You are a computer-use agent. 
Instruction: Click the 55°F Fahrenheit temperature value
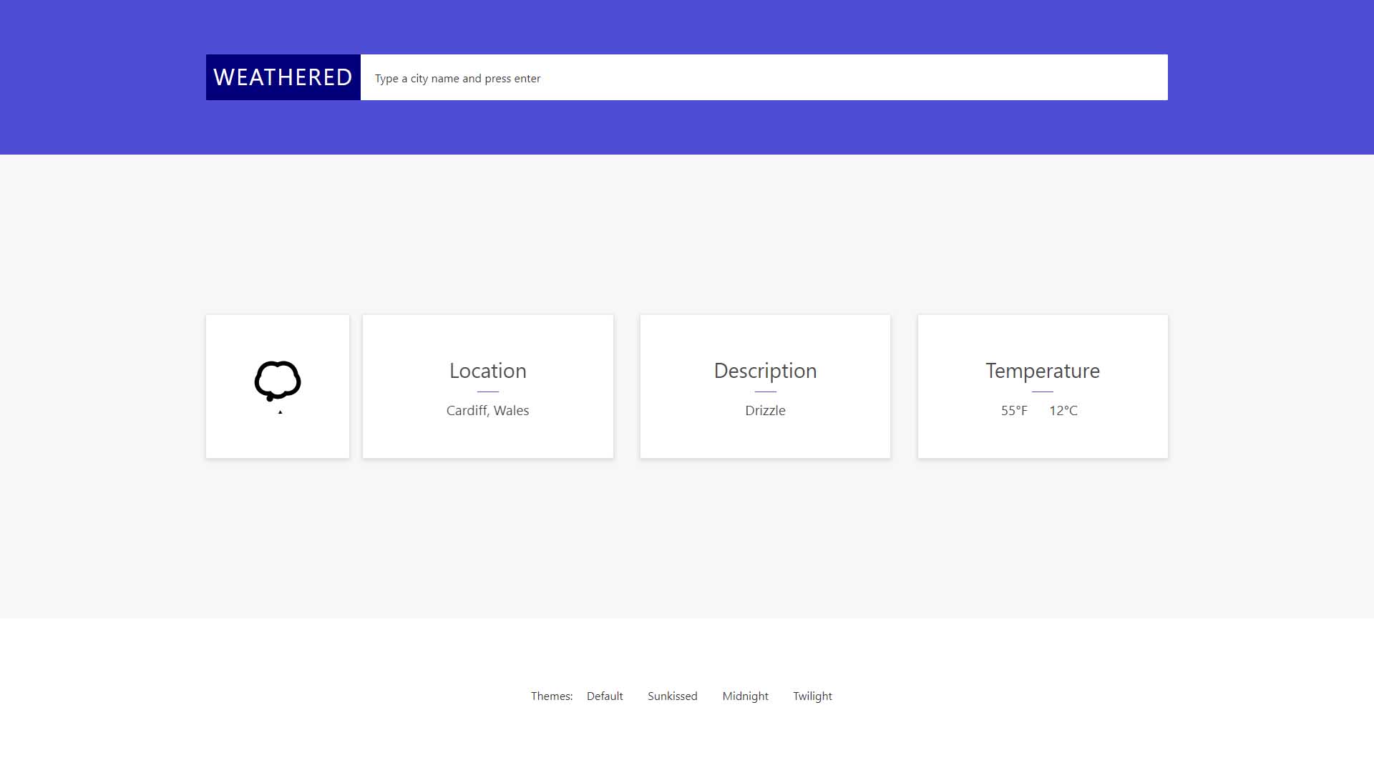[x=1014, y=410]
